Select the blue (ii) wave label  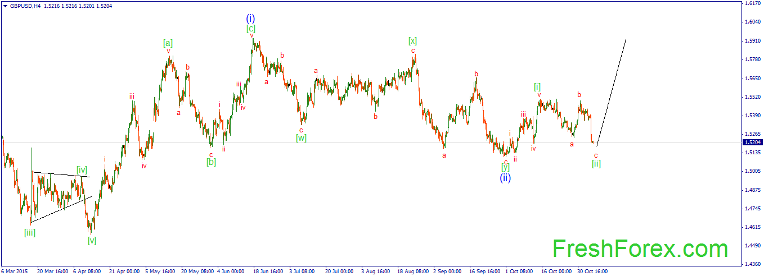coord(506,178)
